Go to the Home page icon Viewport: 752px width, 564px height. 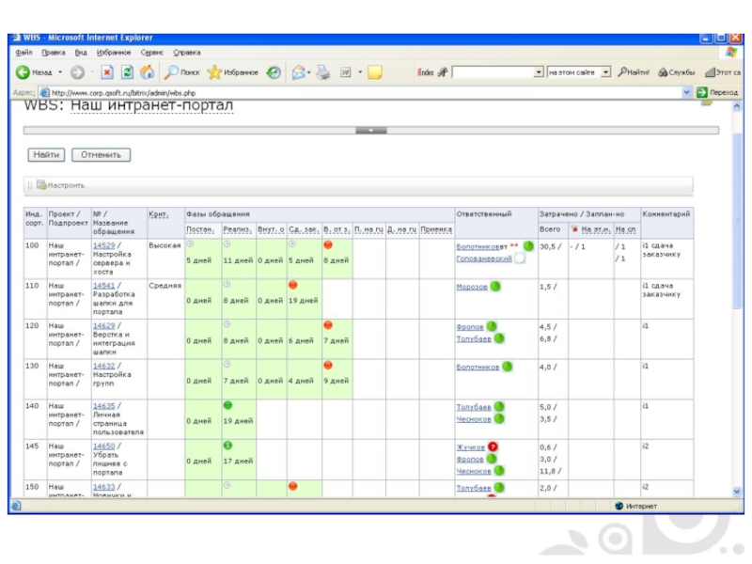[x=147, y=71]
